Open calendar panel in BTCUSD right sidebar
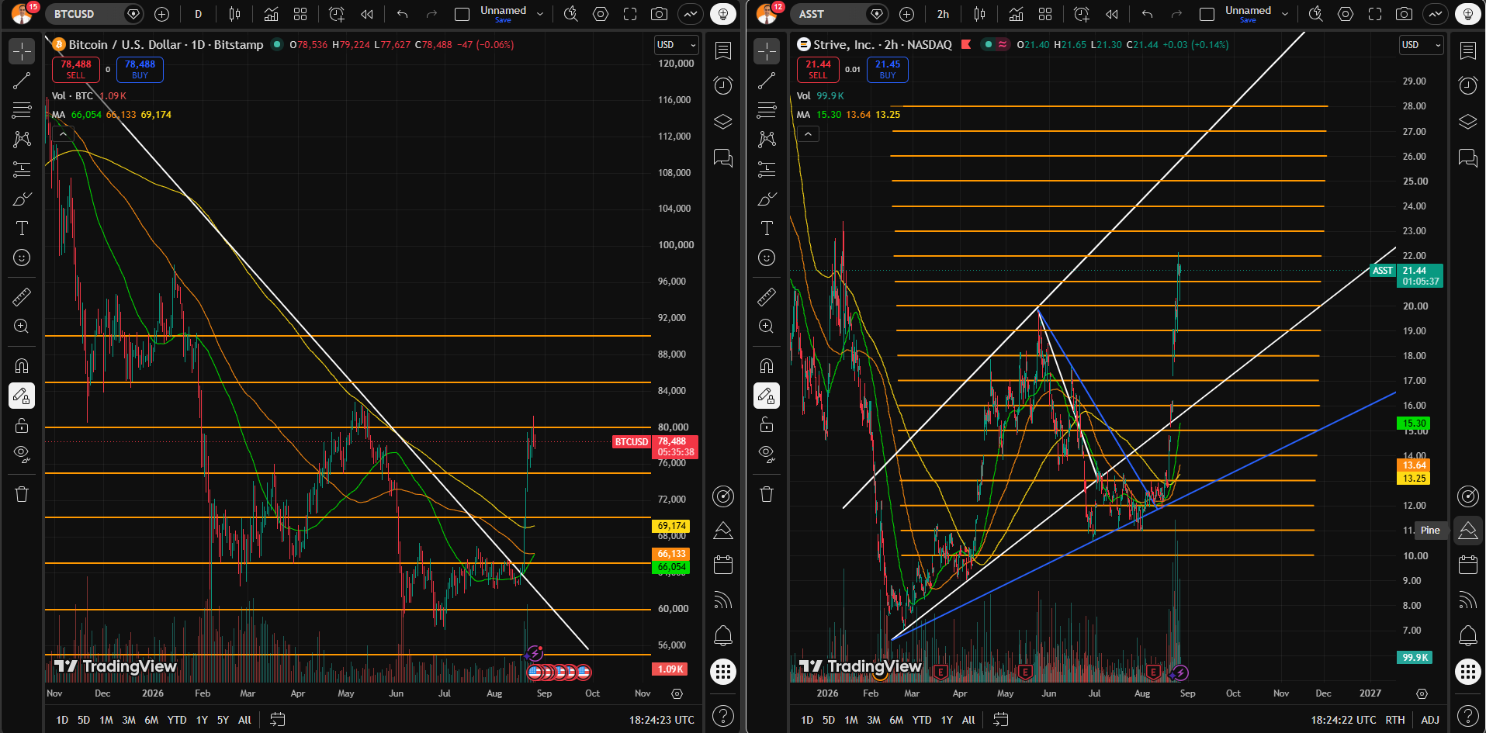The width and height of the screenshot is (1486, 733). tap(723, 565)
